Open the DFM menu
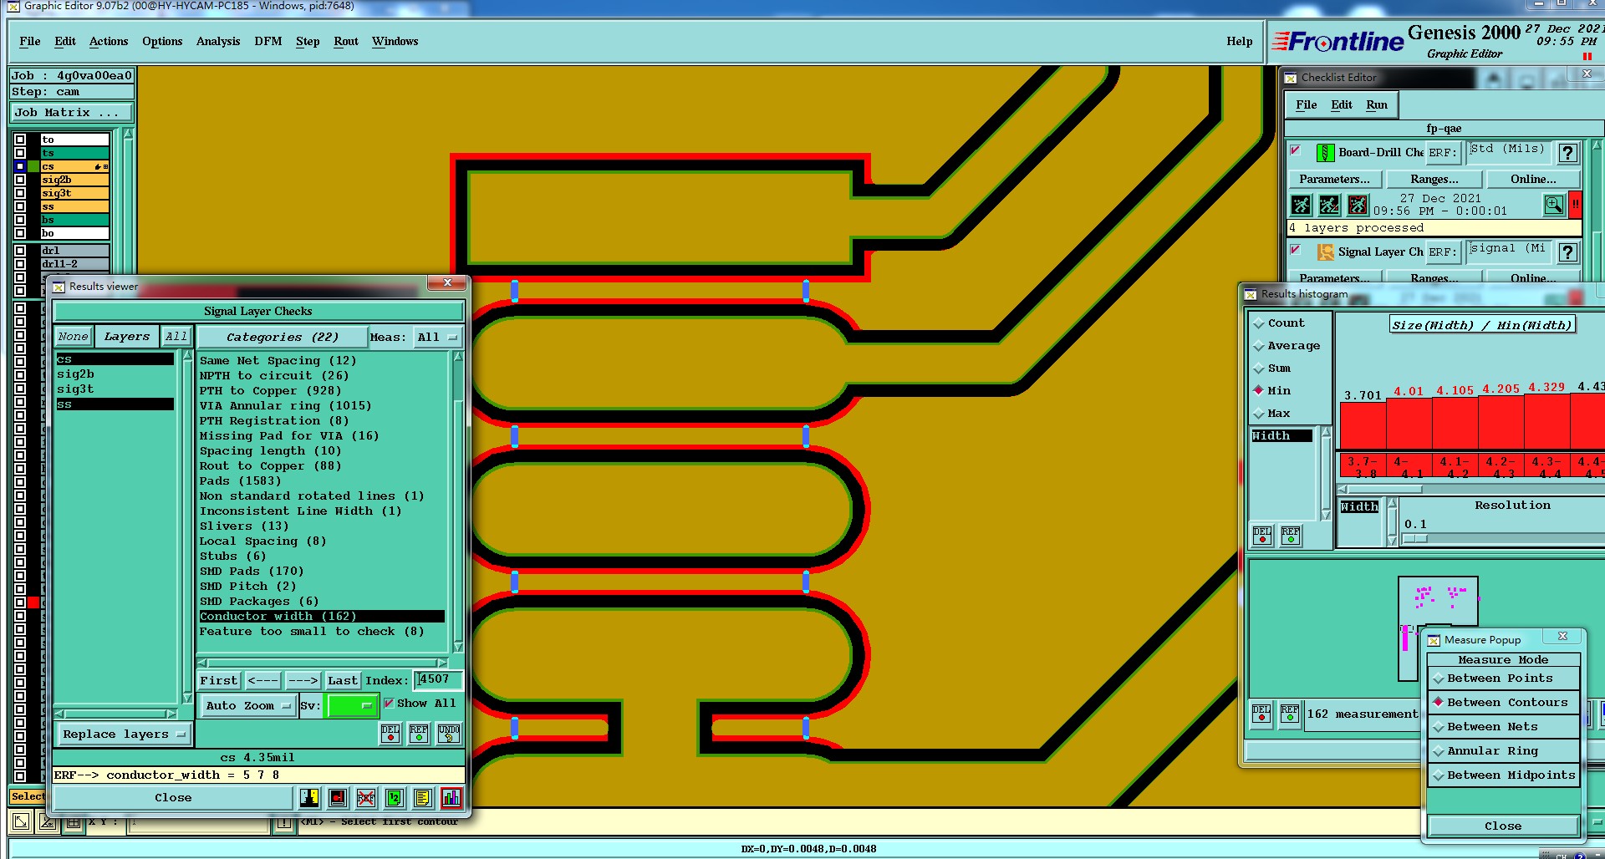 point(268,41)
